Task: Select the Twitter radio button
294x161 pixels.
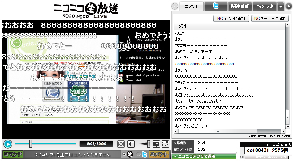Action: click(x=138, y=154)
